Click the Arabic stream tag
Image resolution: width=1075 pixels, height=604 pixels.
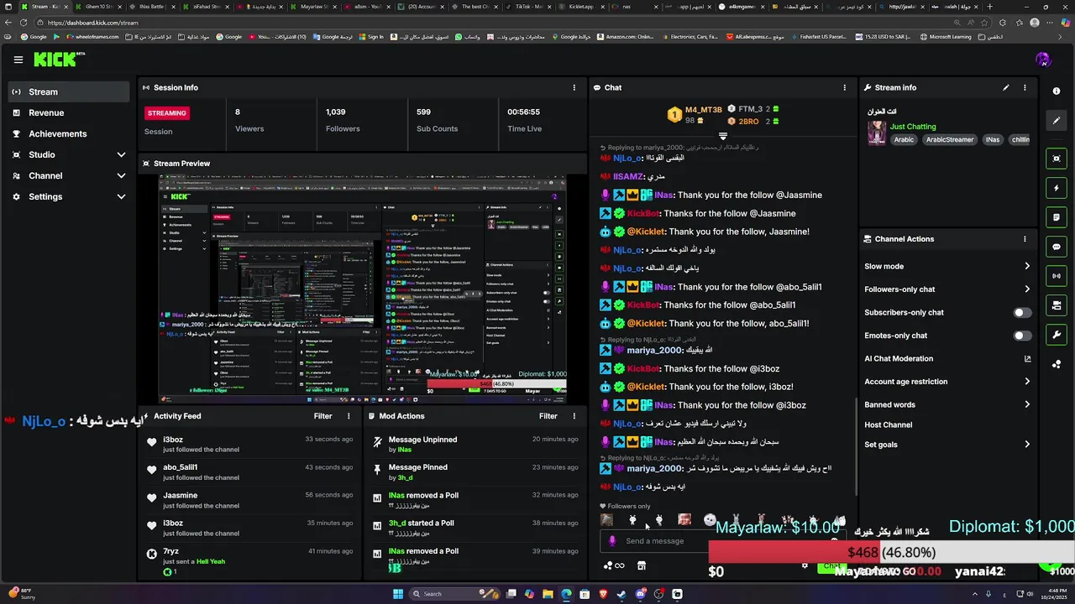coord(904,140)
